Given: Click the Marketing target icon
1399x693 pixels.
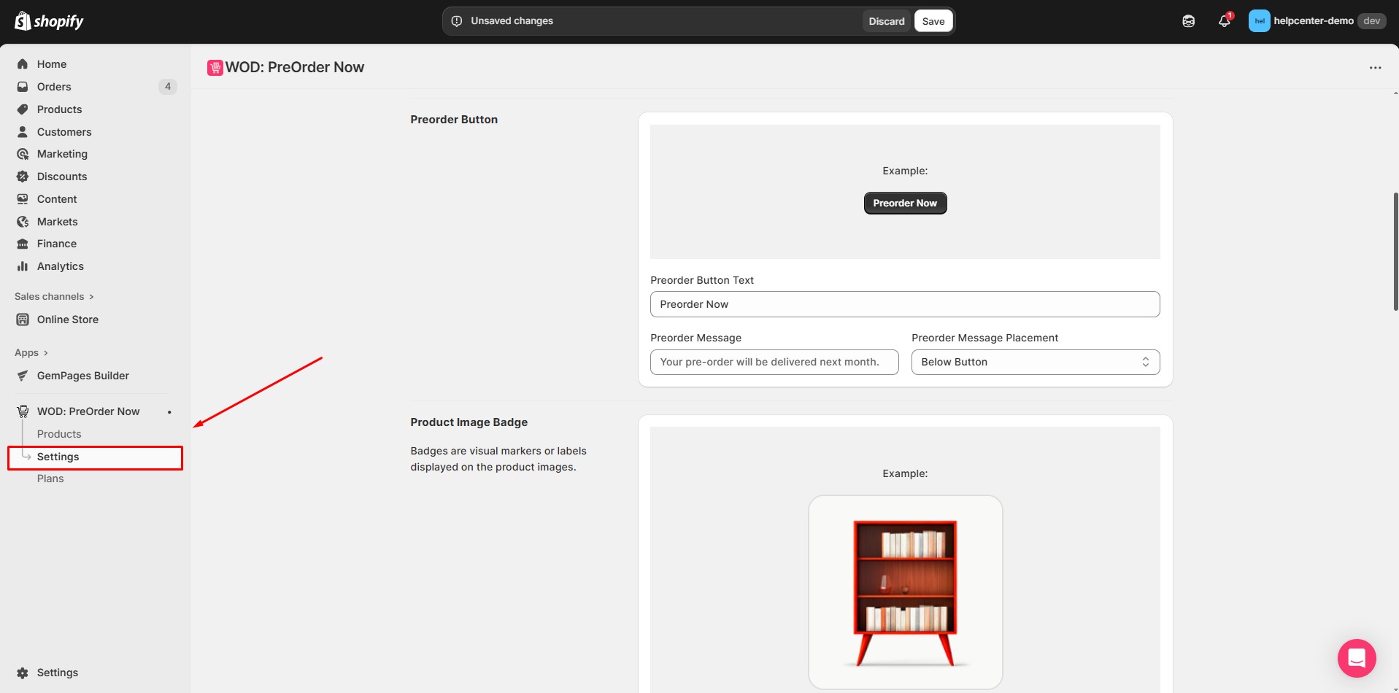Looking at the screenshot, I should point(23,154).
